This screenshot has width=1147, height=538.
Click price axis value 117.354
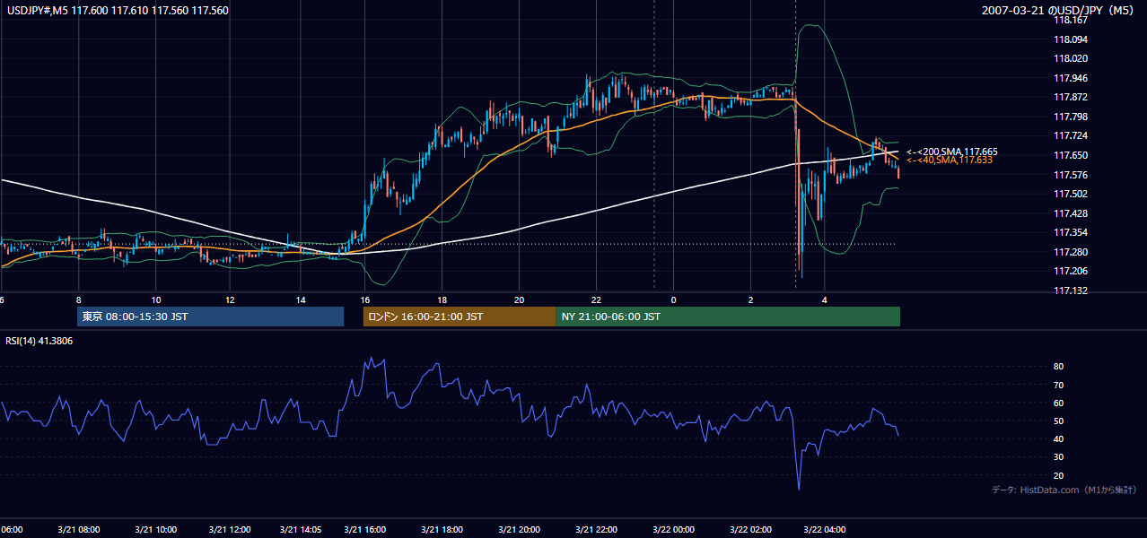point(1071,232)
